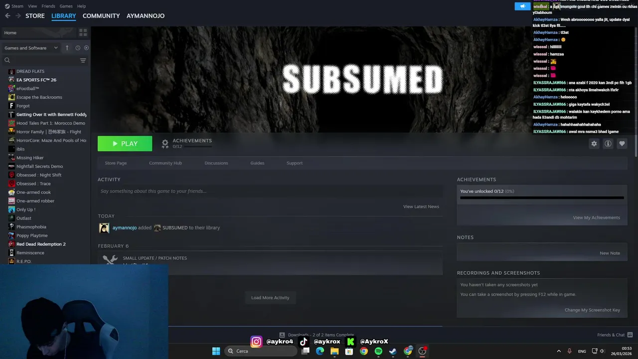This screenshot has height=359, width=638.
Task: Open the announcements megaphone button
Action: pyautogui.click(x=522, y=6)
